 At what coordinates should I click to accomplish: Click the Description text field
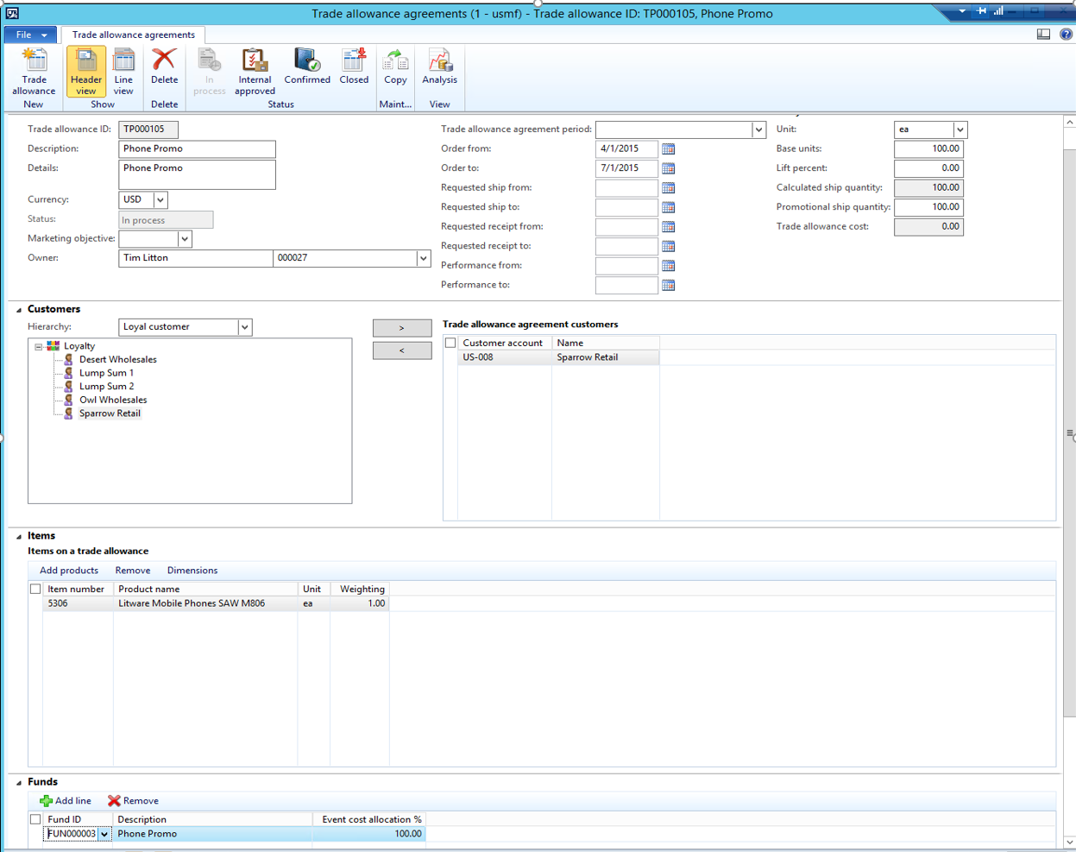[197, 149]
